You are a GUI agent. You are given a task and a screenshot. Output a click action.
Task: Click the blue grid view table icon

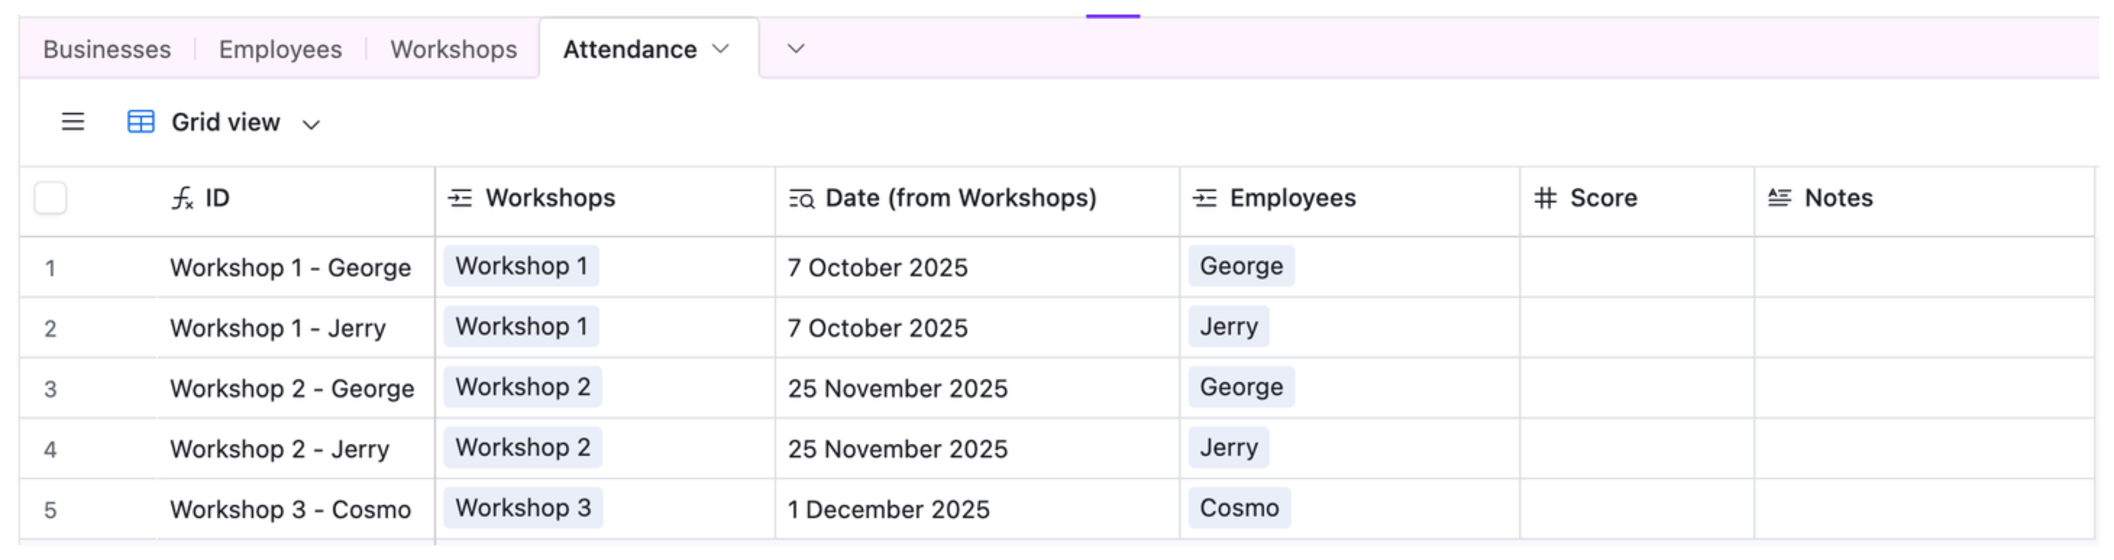click(140, 122)
